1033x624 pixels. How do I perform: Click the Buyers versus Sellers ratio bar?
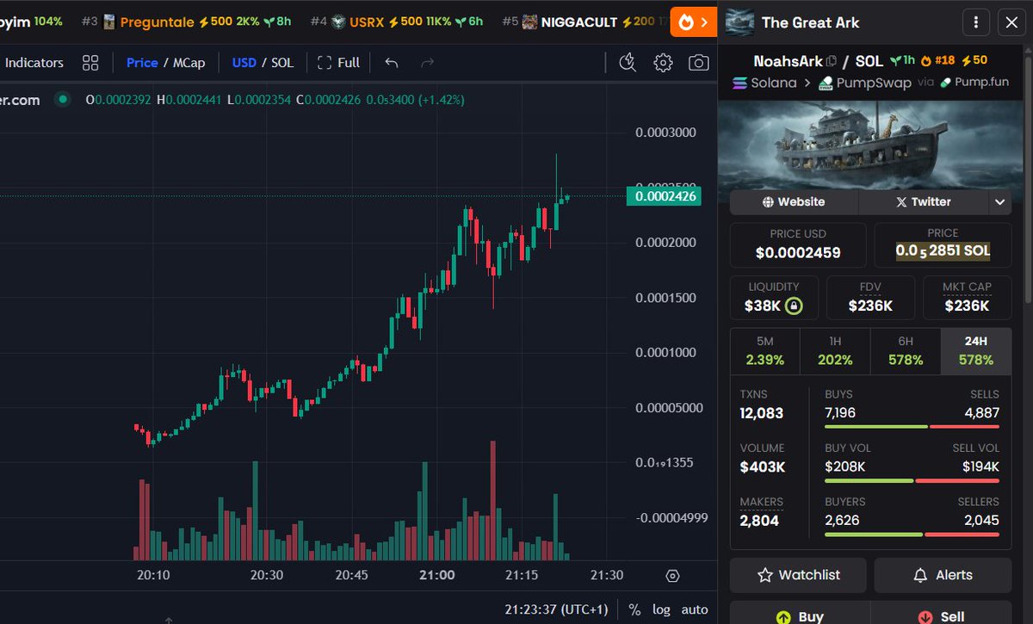(x=912, y=534)
